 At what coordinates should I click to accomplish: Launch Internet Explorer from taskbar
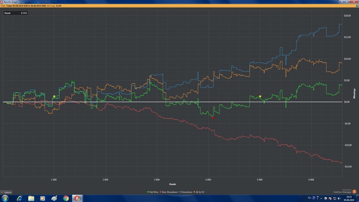pos(19,198)
